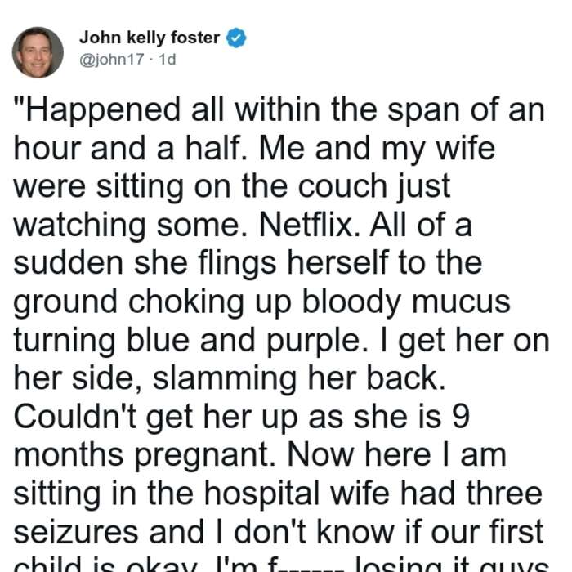This screenshot has width=572, height=572.
Task: Click the word "Couldn't" in the tweet
Action: tap(75, 417)
